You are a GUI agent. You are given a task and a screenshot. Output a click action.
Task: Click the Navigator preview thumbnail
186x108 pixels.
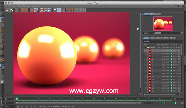(163, 24)
